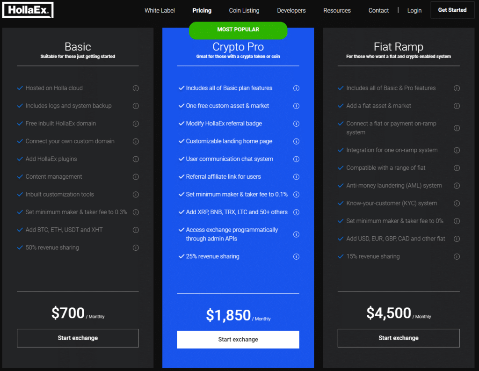Navigate to Coin Listing

[x=244, y=10]
